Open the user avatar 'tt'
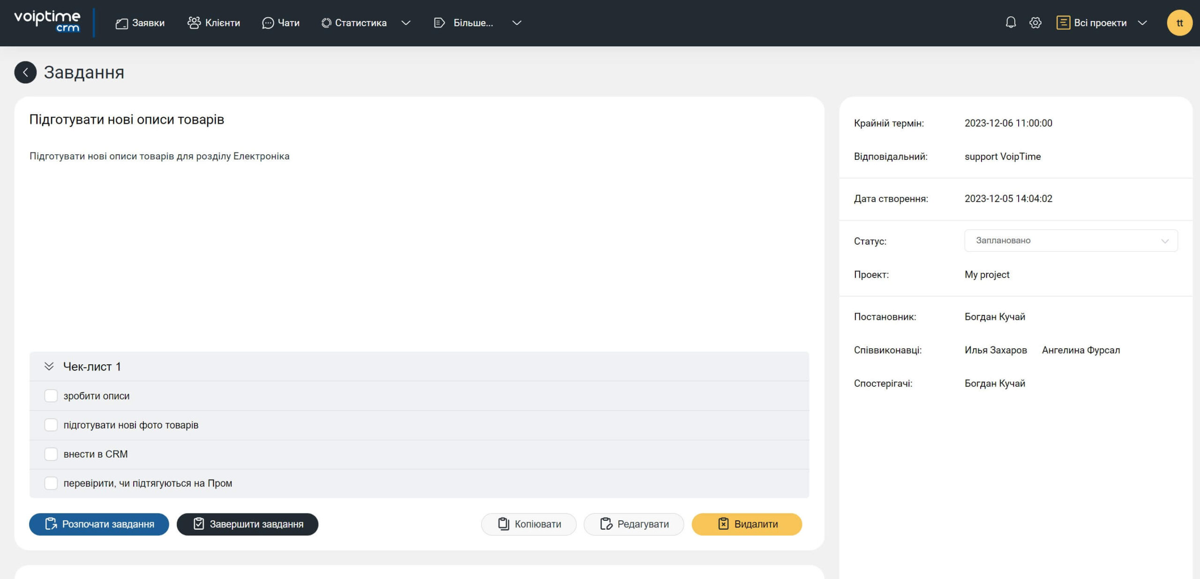The height and width of the screenshot is (579, 1200). [x=1179, y=23]
